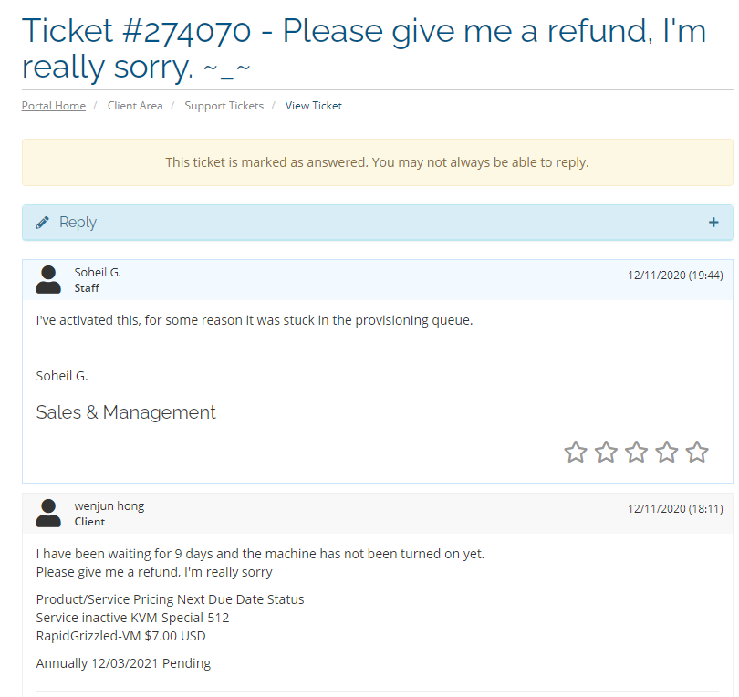
Task: Rate the staff reply four stars
Action: point(667,452)
